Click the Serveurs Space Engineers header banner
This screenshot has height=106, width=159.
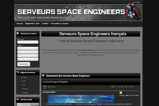(78, 12)
